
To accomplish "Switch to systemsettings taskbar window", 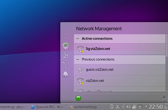I will click(x=83, y=107).
